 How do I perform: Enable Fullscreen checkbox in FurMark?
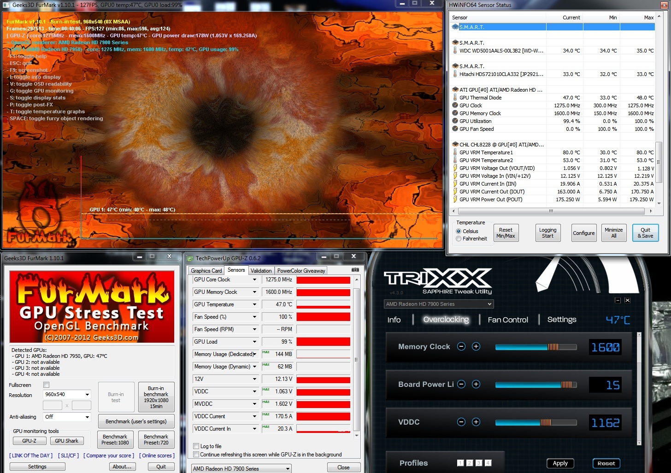[46, 385]
